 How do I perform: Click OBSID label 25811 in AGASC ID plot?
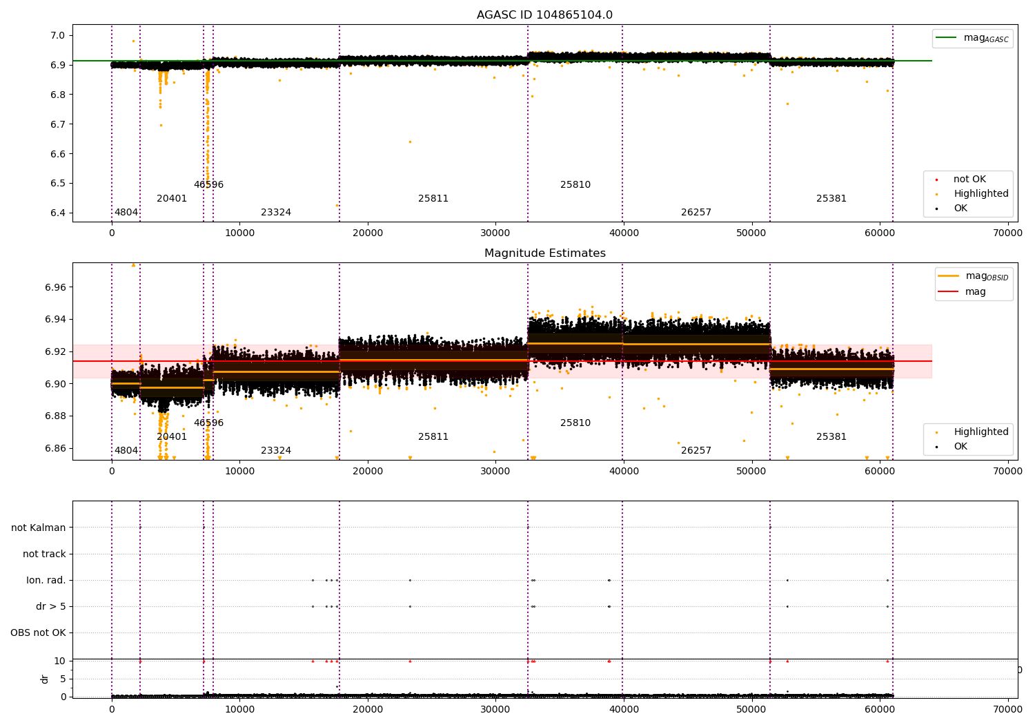tap(433, 199)
